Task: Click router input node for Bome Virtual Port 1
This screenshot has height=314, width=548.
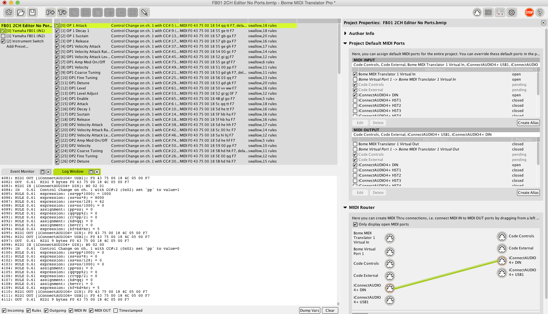Action: pos(390,252)
